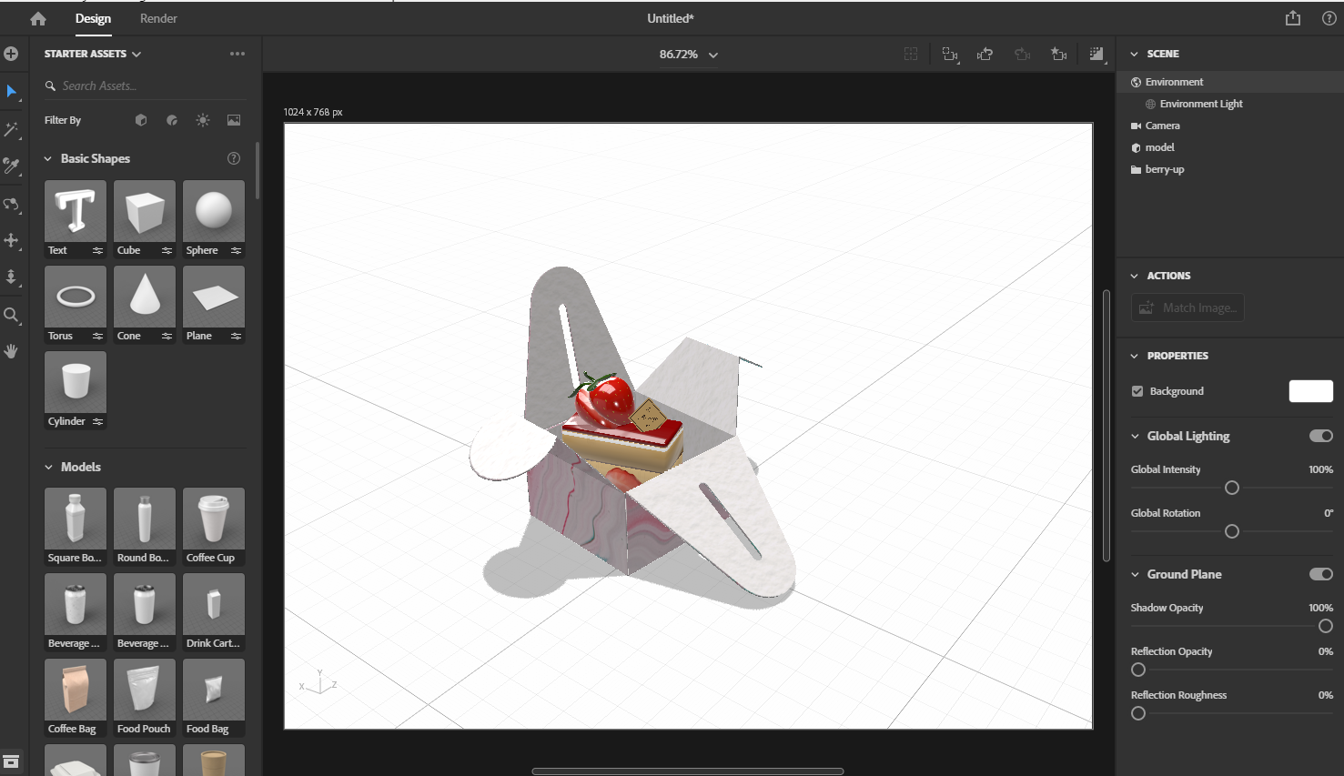This screenshot has height=776, width=1344.
Task: Click the Match Image button
Action: coord(1187,307)
